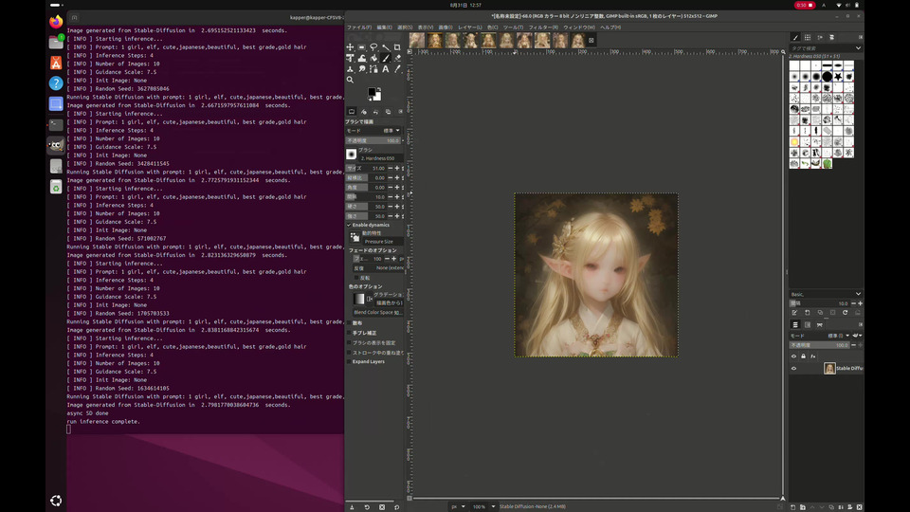Open the レイヤー menu
Screen dimensions: 910x512
coord(470,27)
